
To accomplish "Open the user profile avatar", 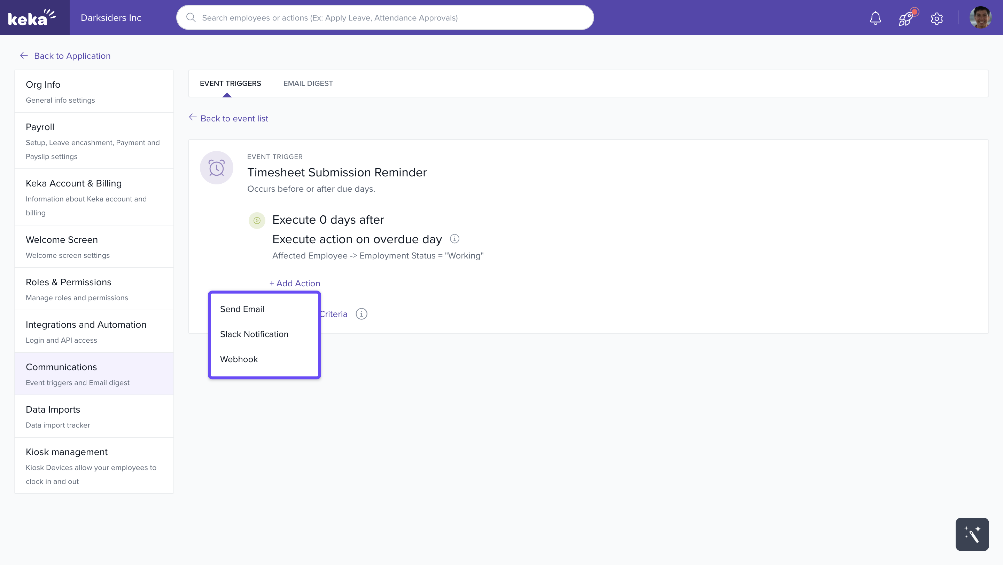I will point(980,17).
